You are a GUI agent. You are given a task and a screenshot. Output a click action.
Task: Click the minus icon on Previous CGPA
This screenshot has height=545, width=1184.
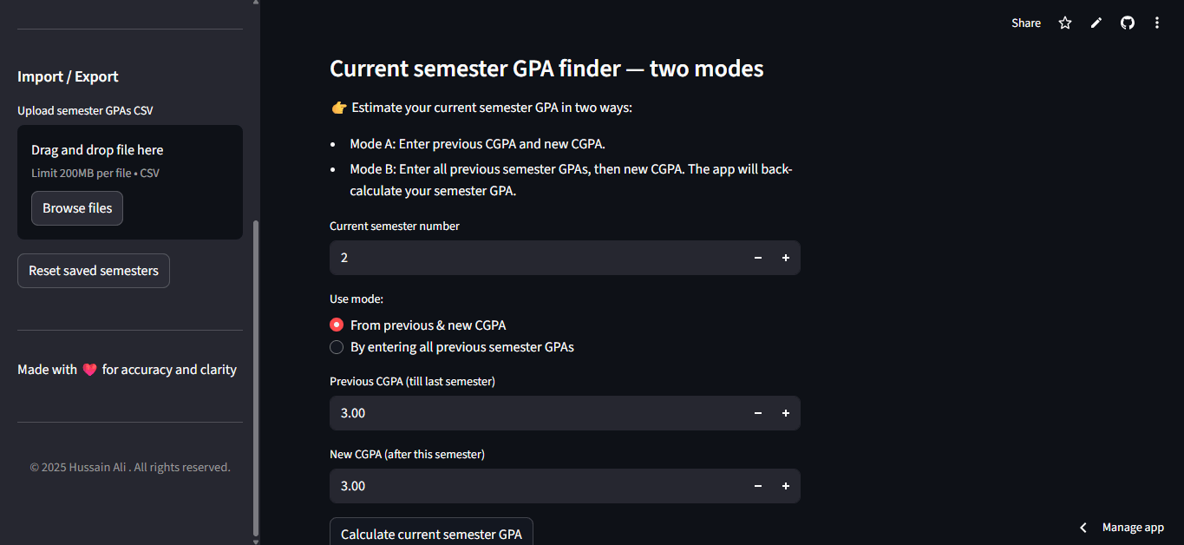pos(757,413)
